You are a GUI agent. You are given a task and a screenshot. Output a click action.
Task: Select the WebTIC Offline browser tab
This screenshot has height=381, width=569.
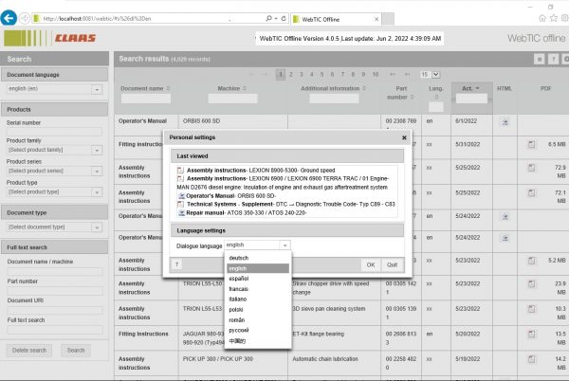336,19
